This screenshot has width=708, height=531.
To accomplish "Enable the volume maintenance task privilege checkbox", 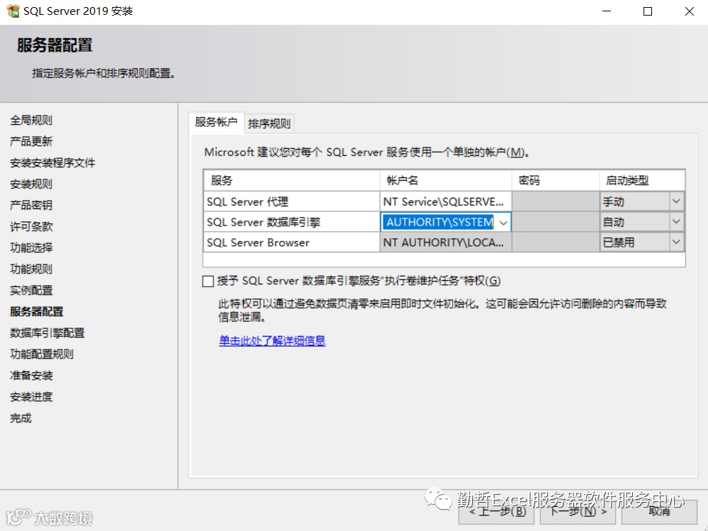I will [208, 281].
